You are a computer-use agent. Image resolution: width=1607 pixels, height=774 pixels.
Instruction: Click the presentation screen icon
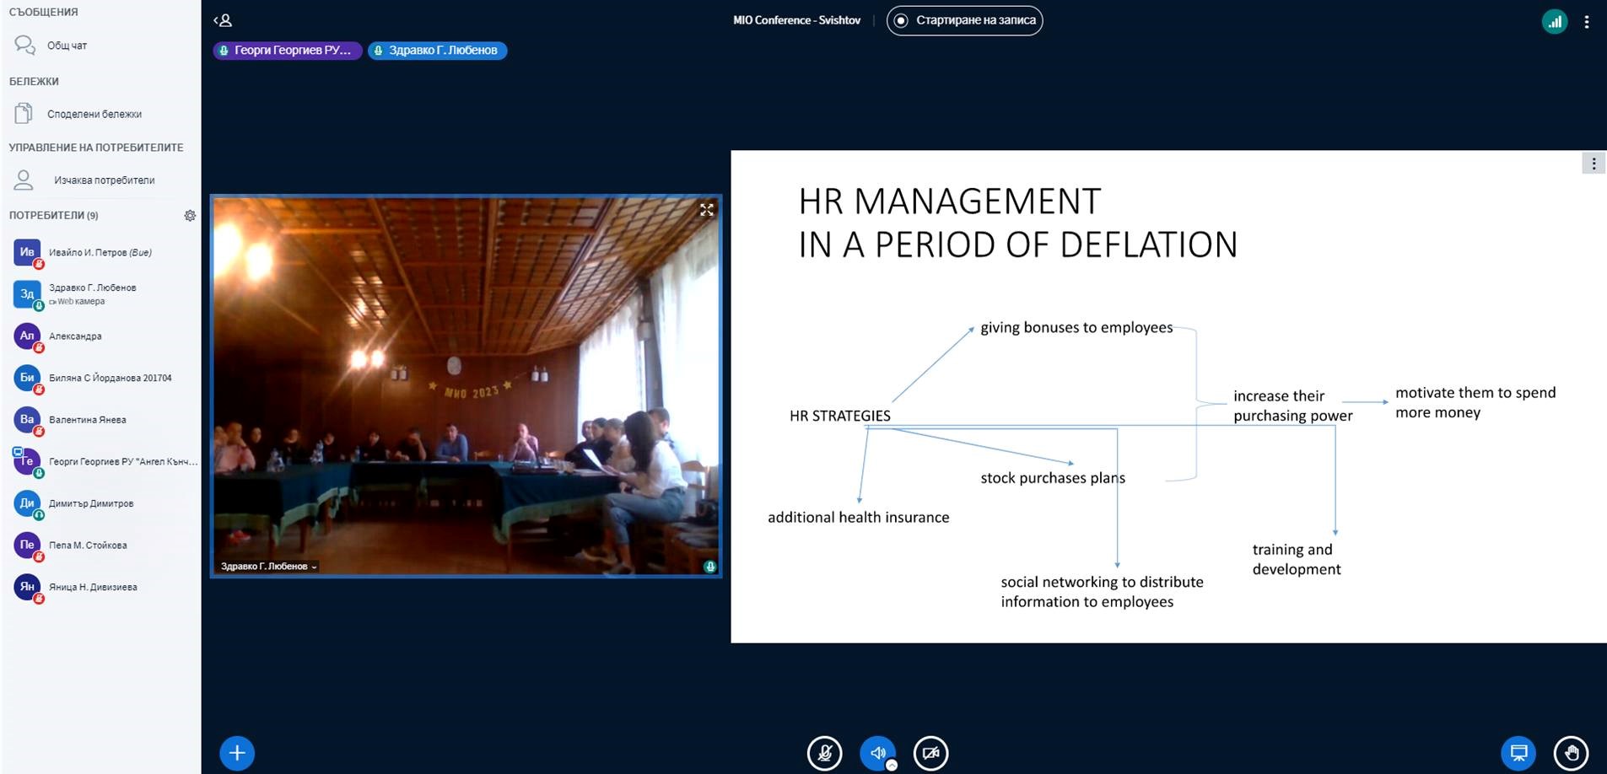click(1518, 753)
